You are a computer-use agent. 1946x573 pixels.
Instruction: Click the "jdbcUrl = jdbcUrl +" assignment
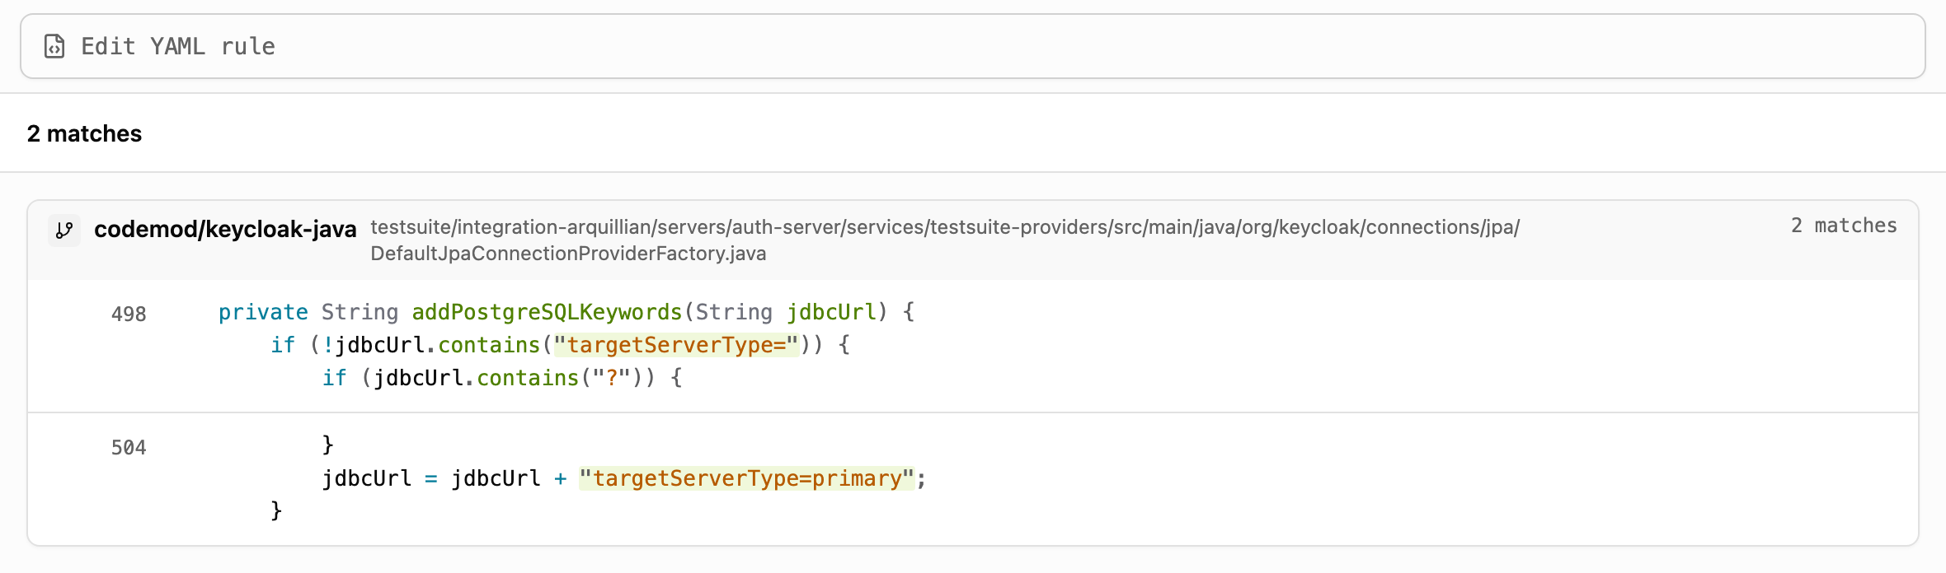click(x=444, y=478)
